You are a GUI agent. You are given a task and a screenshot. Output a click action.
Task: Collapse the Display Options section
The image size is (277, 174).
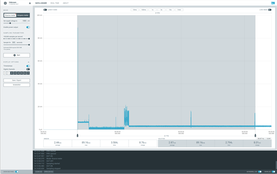[29, 62]
